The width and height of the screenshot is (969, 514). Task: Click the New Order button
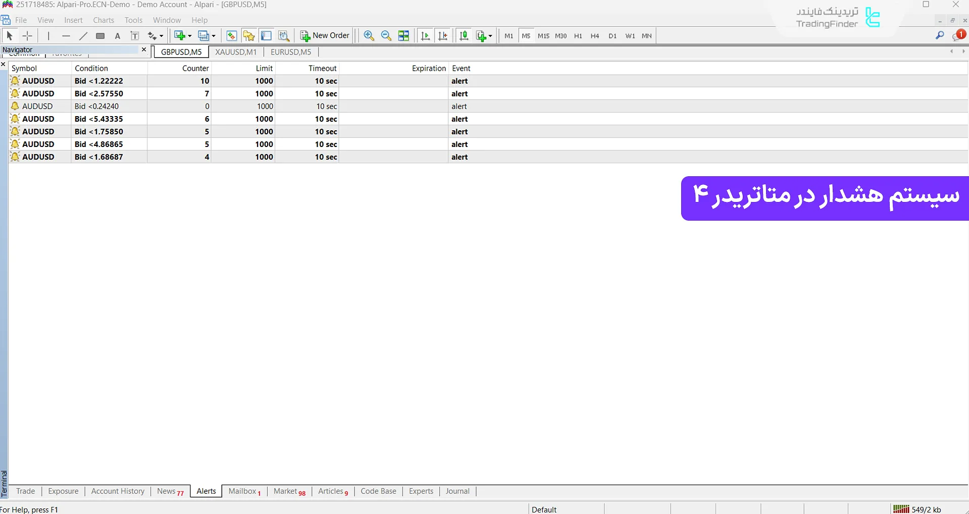(325, 36)
